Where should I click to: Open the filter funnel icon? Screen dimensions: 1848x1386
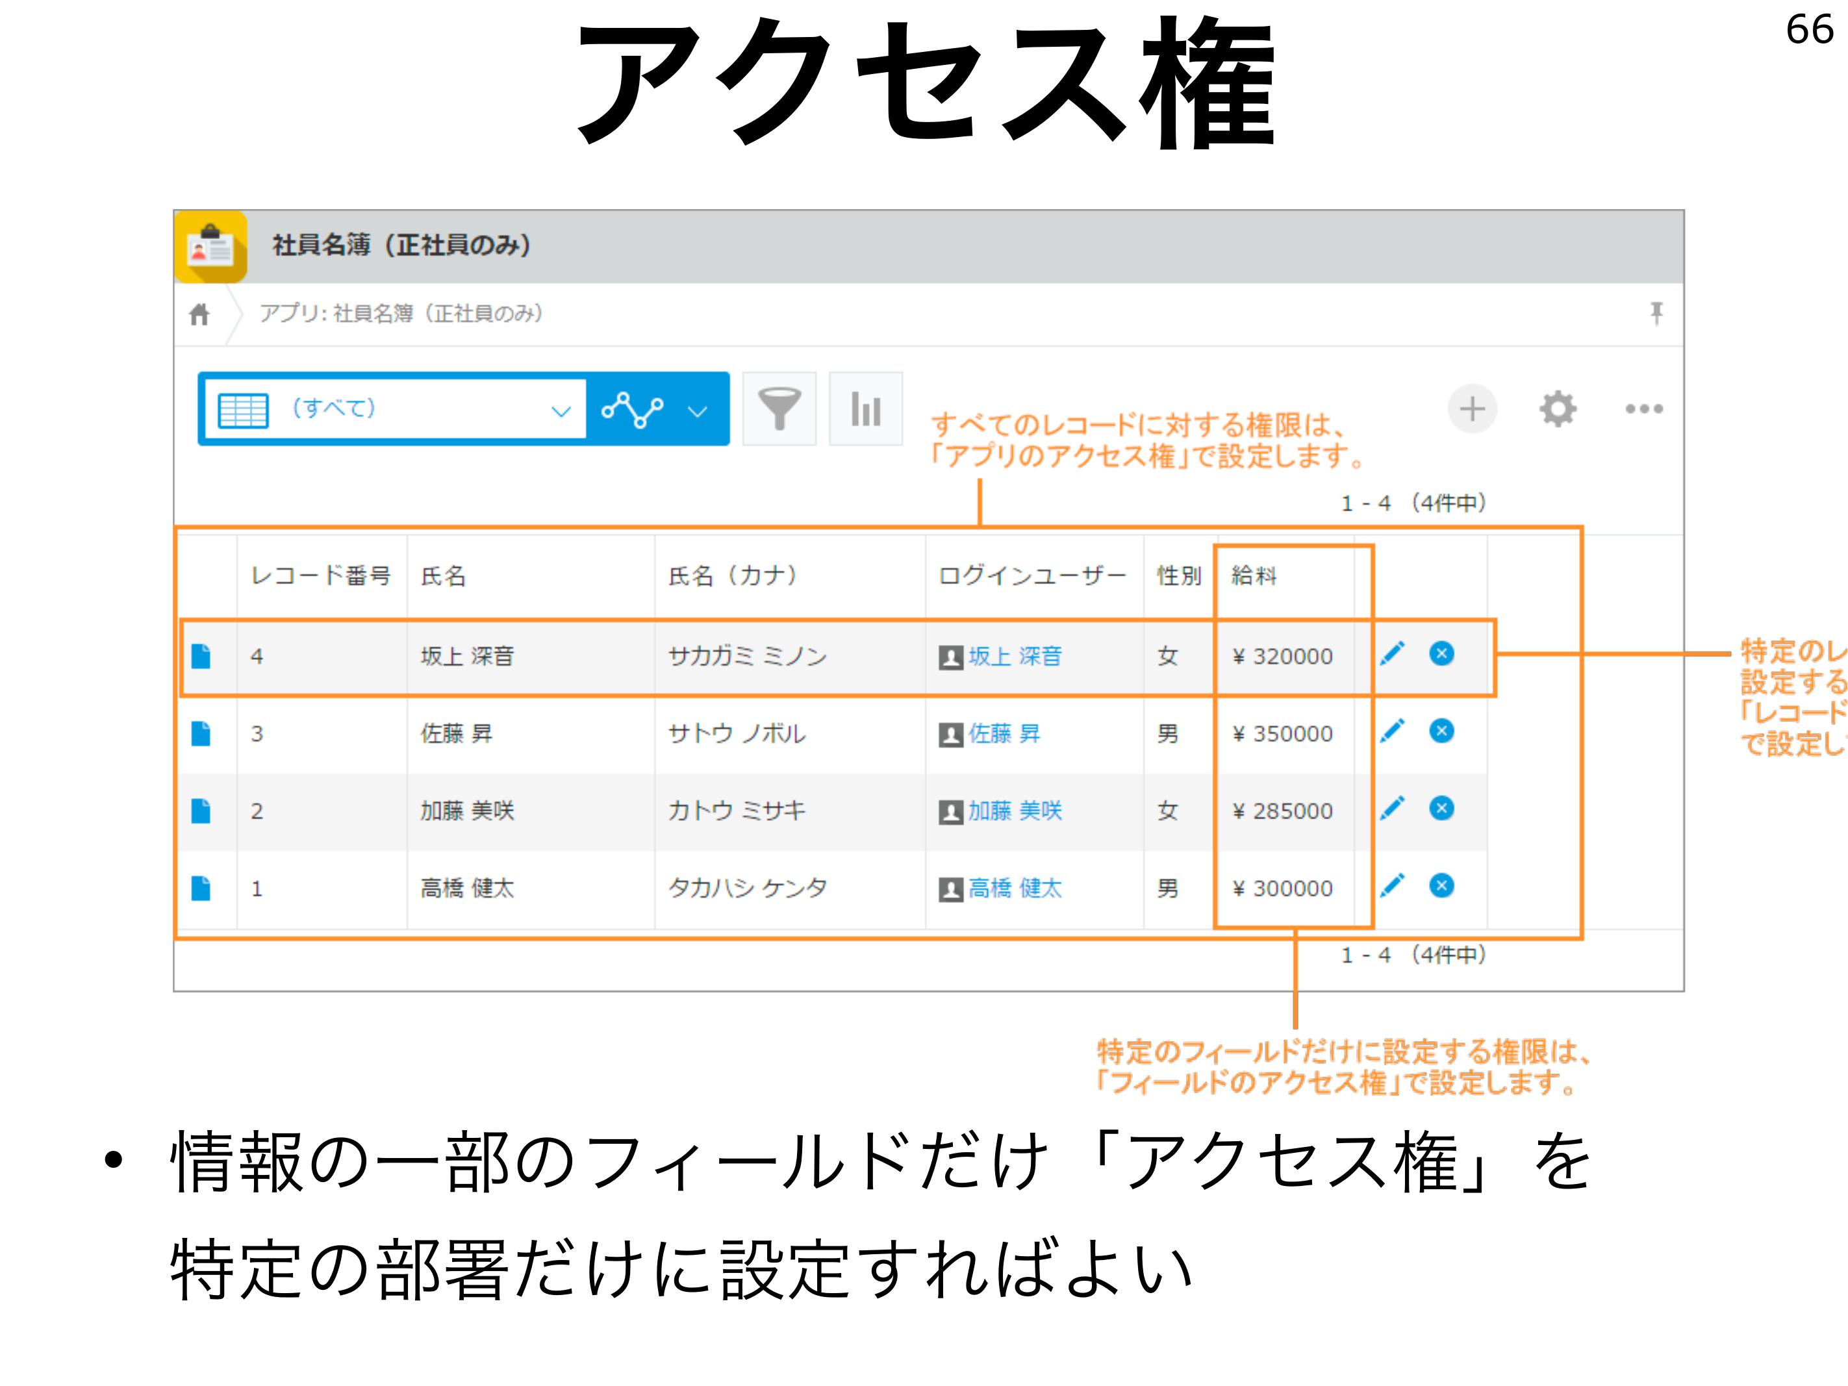(x=779, y=409)
